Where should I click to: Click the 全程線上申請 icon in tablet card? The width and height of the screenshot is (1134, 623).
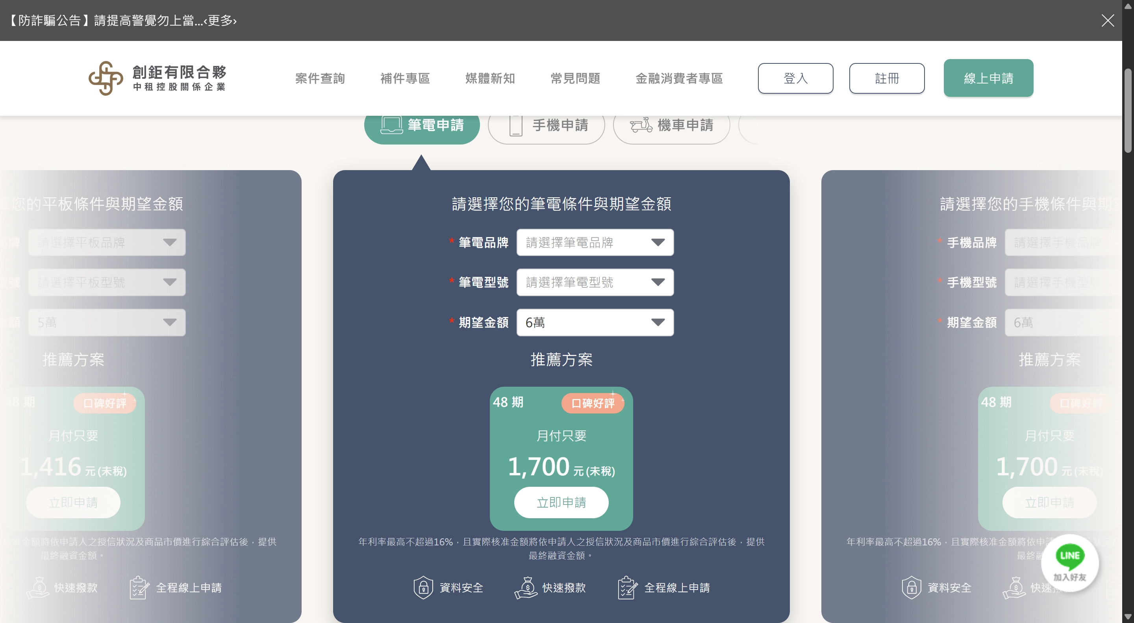pos(139,587)
